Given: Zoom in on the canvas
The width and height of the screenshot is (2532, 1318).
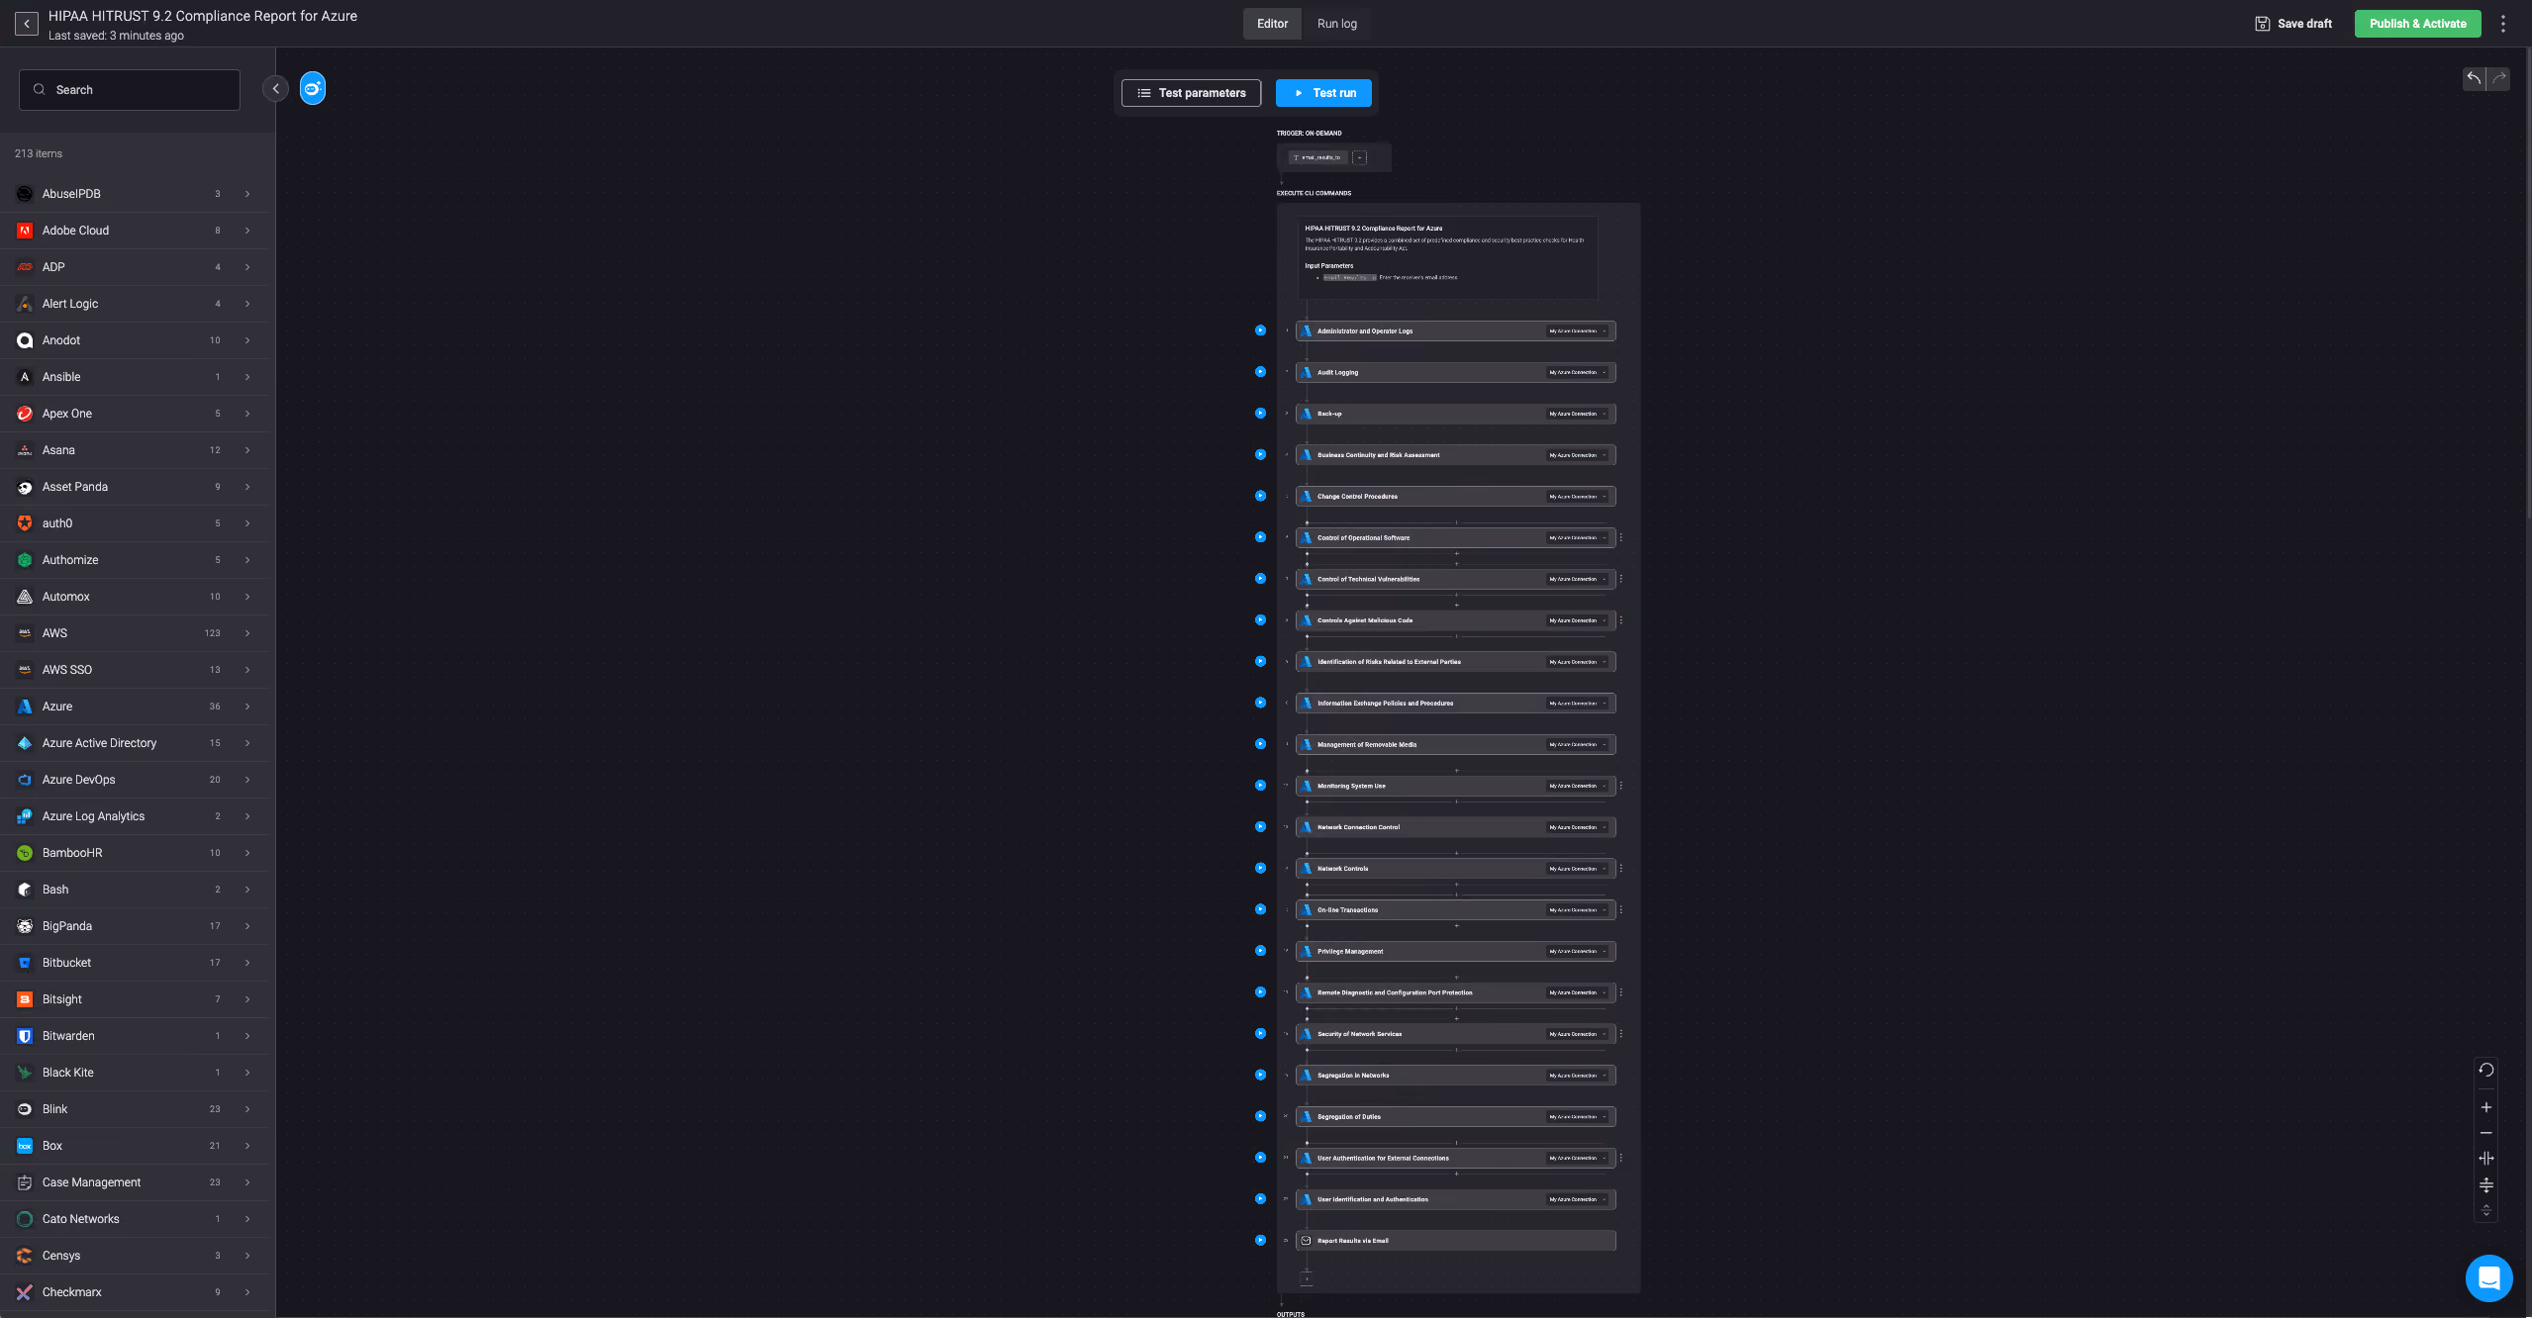Looking at the screenshot, I should (2485, 1107).
